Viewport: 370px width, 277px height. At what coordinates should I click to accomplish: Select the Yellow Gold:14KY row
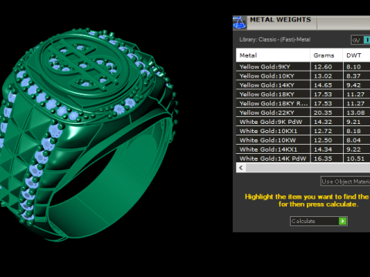(x=303, y=85)
